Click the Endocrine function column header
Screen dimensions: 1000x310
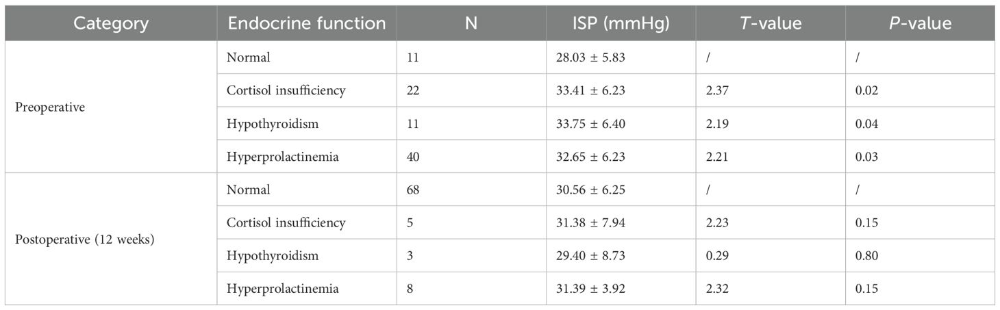pos(306,23)
